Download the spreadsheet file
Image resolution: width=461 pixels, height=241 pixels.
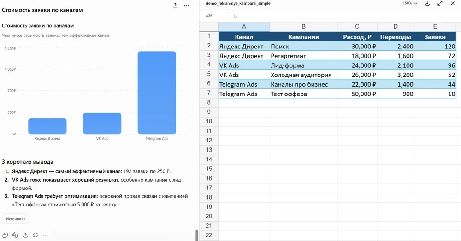click(x=427, y=3)
